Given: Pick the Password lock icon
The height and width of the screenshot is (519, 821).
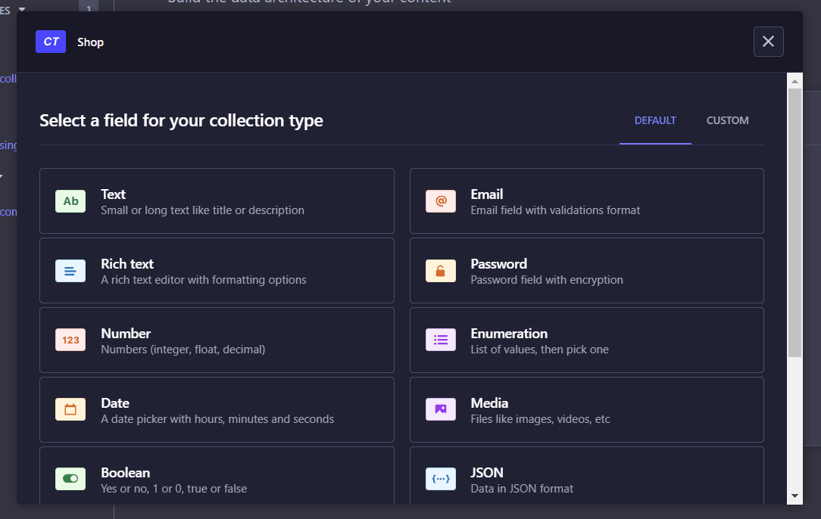Looking at the screenshot, I should (441, 271).
